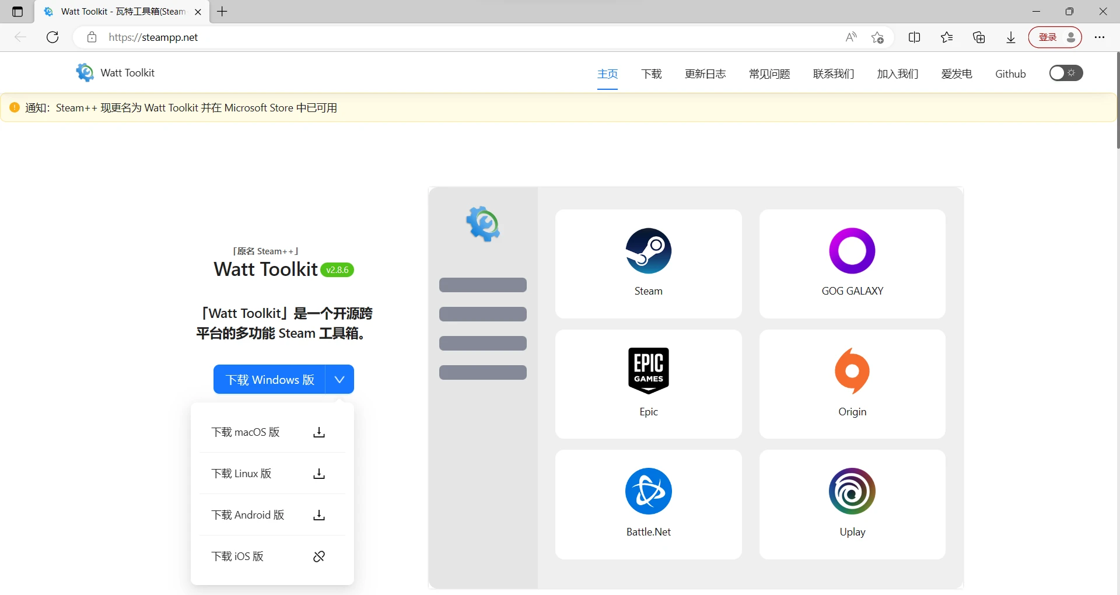1120x595 pixels.
Task: Click the download icon beside macOS
Action: point(319,432)
